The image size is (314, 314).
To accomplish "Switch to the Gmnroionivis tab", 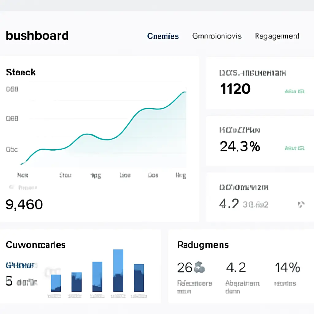I will (217, 36).
